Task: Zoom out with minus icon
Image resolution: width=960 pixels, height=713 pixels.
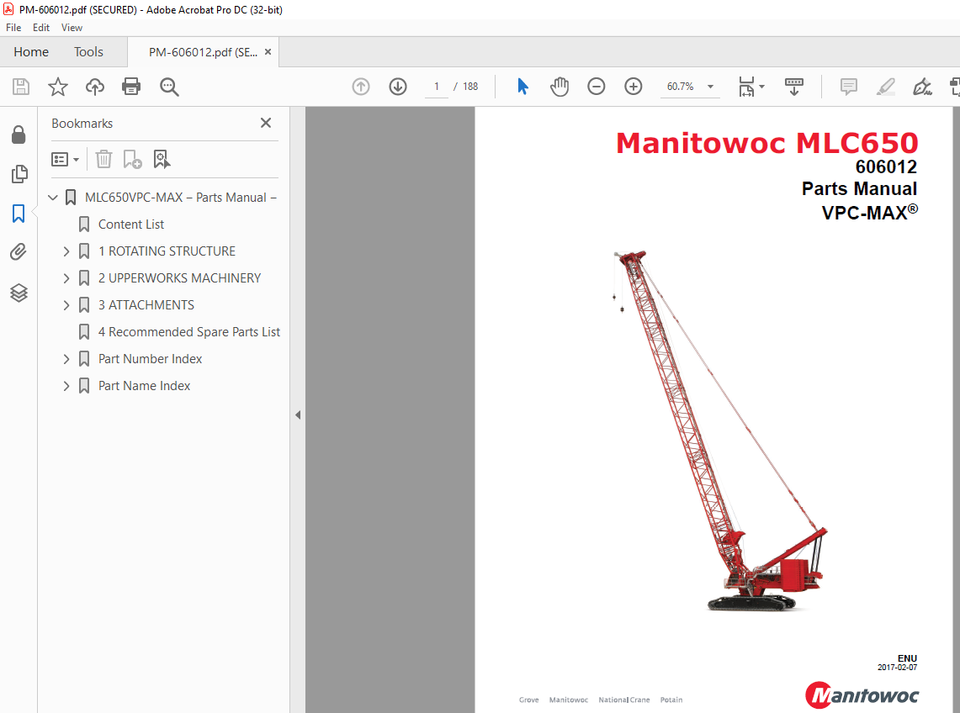Action: [596, 87]
